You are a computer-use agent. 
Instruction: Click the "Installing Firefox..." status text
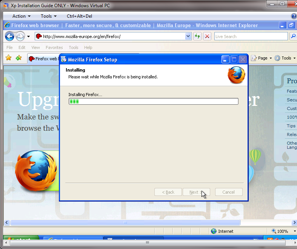tap(85, 95)
